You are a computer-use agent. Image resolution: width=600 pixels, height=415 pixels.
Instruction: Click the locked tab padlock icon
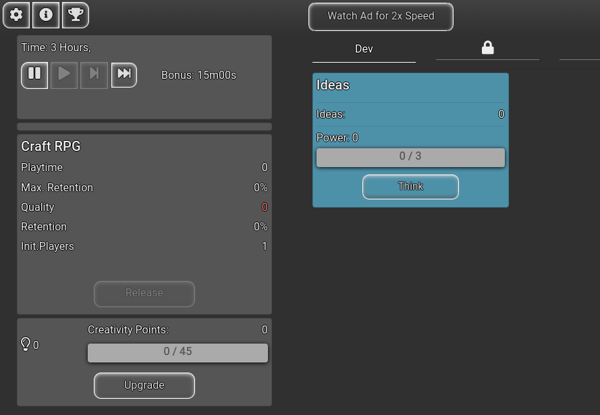487,48
